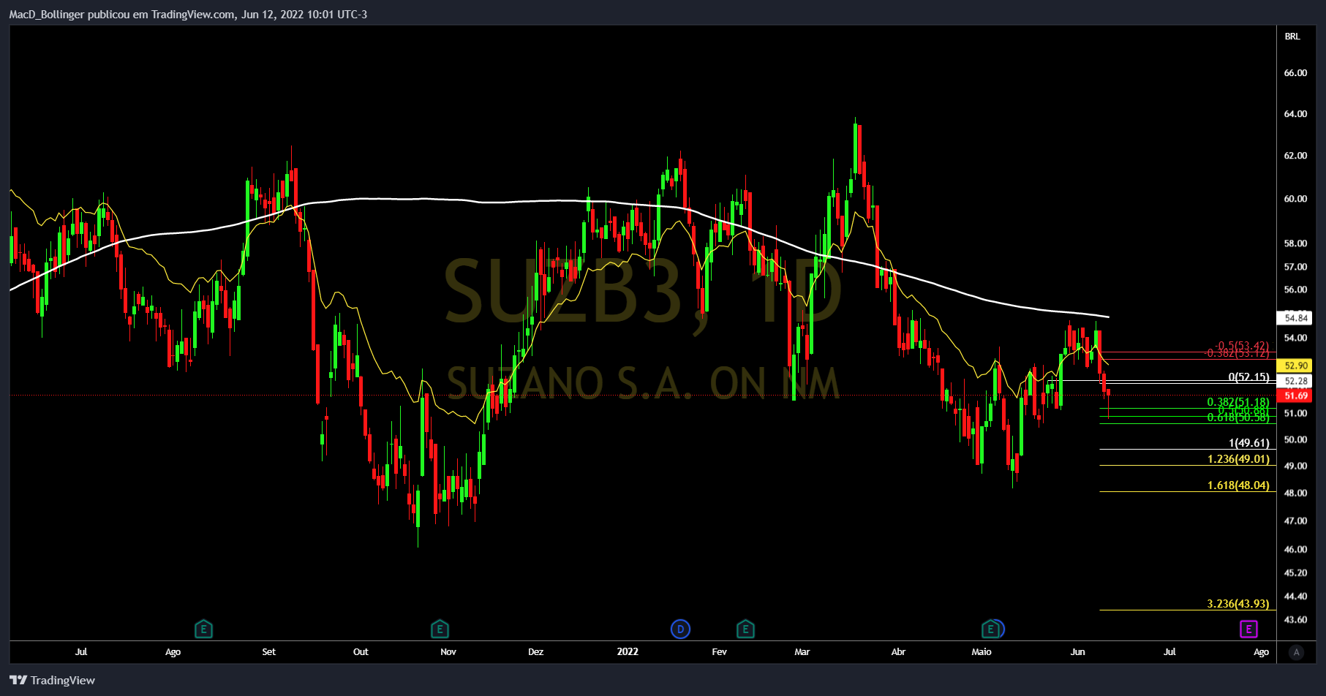Select the yellow 52.90 price label
This screenshot has width=1326, height=696.
tap(1295, 366)
